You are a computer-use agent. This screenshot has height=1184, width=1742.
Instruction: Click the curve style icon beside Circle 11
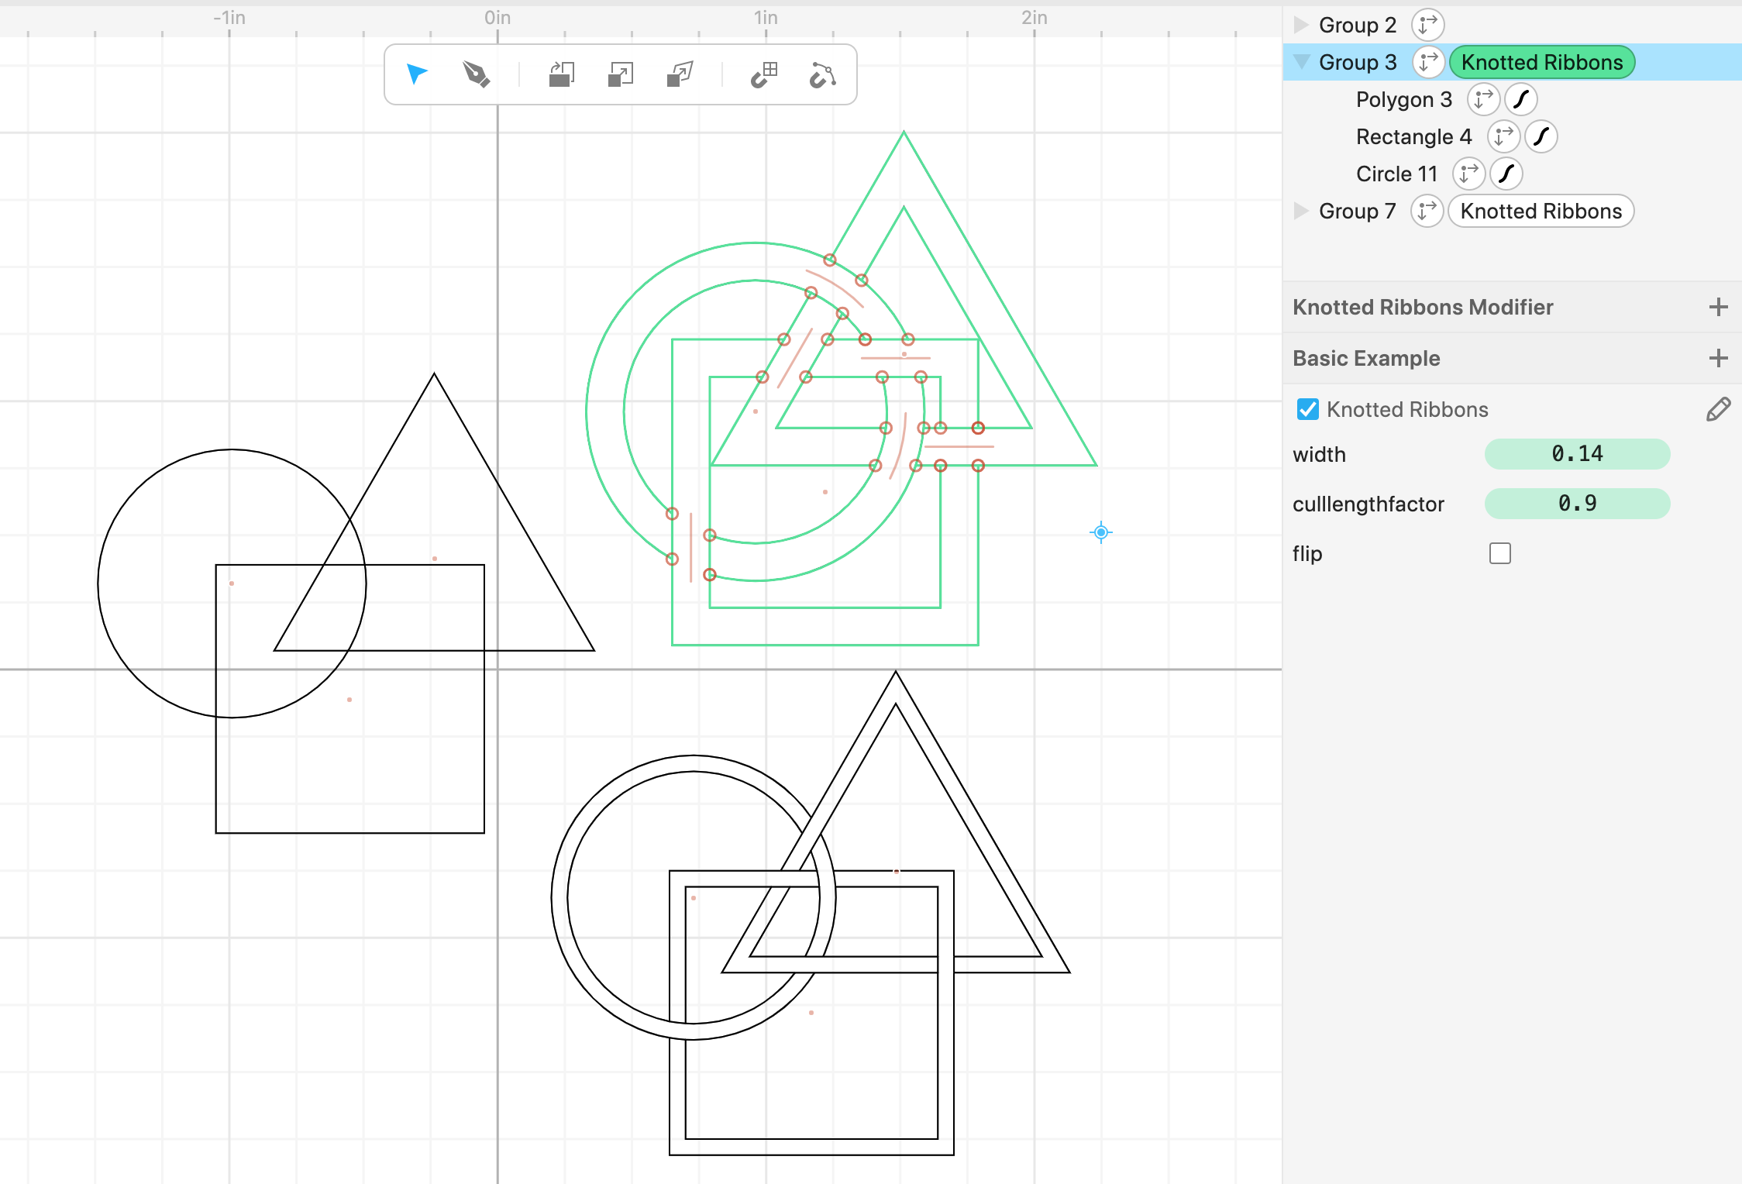(1506, 174)
